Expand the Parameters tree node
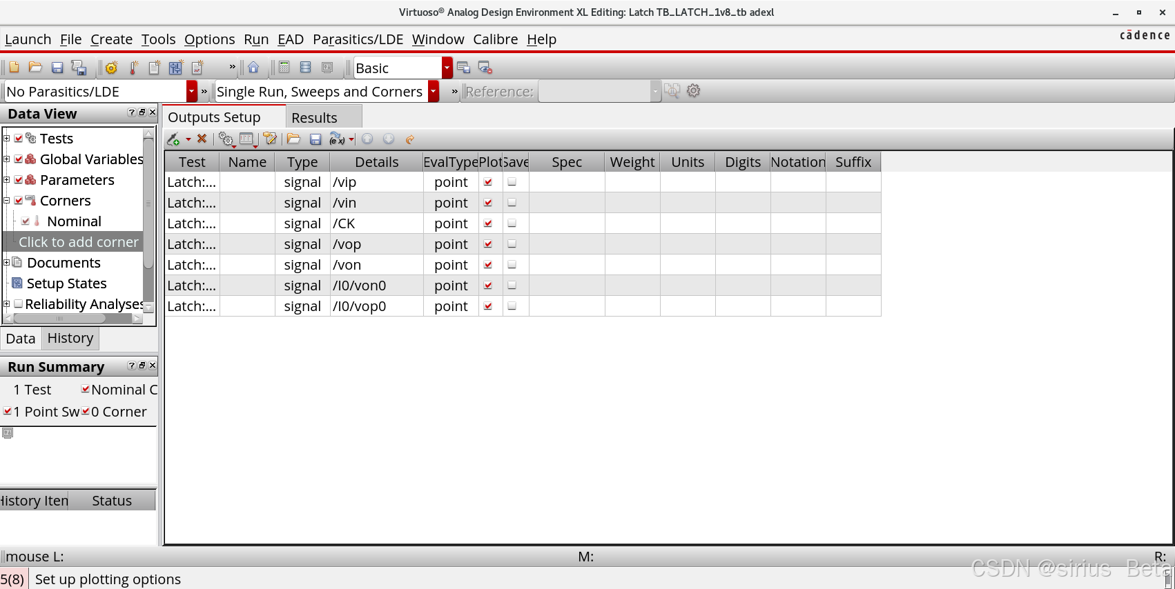 6,180
